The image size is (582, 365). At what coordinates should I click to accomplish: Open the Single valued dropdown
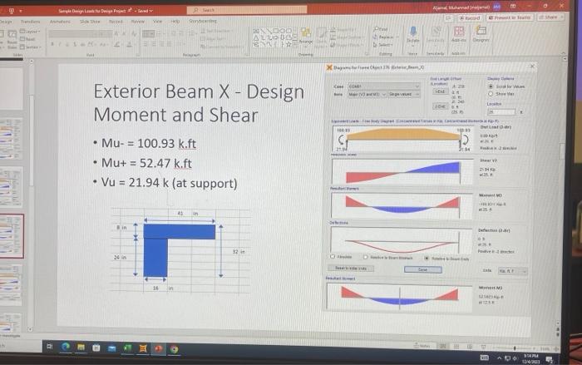tap(404, 94)
